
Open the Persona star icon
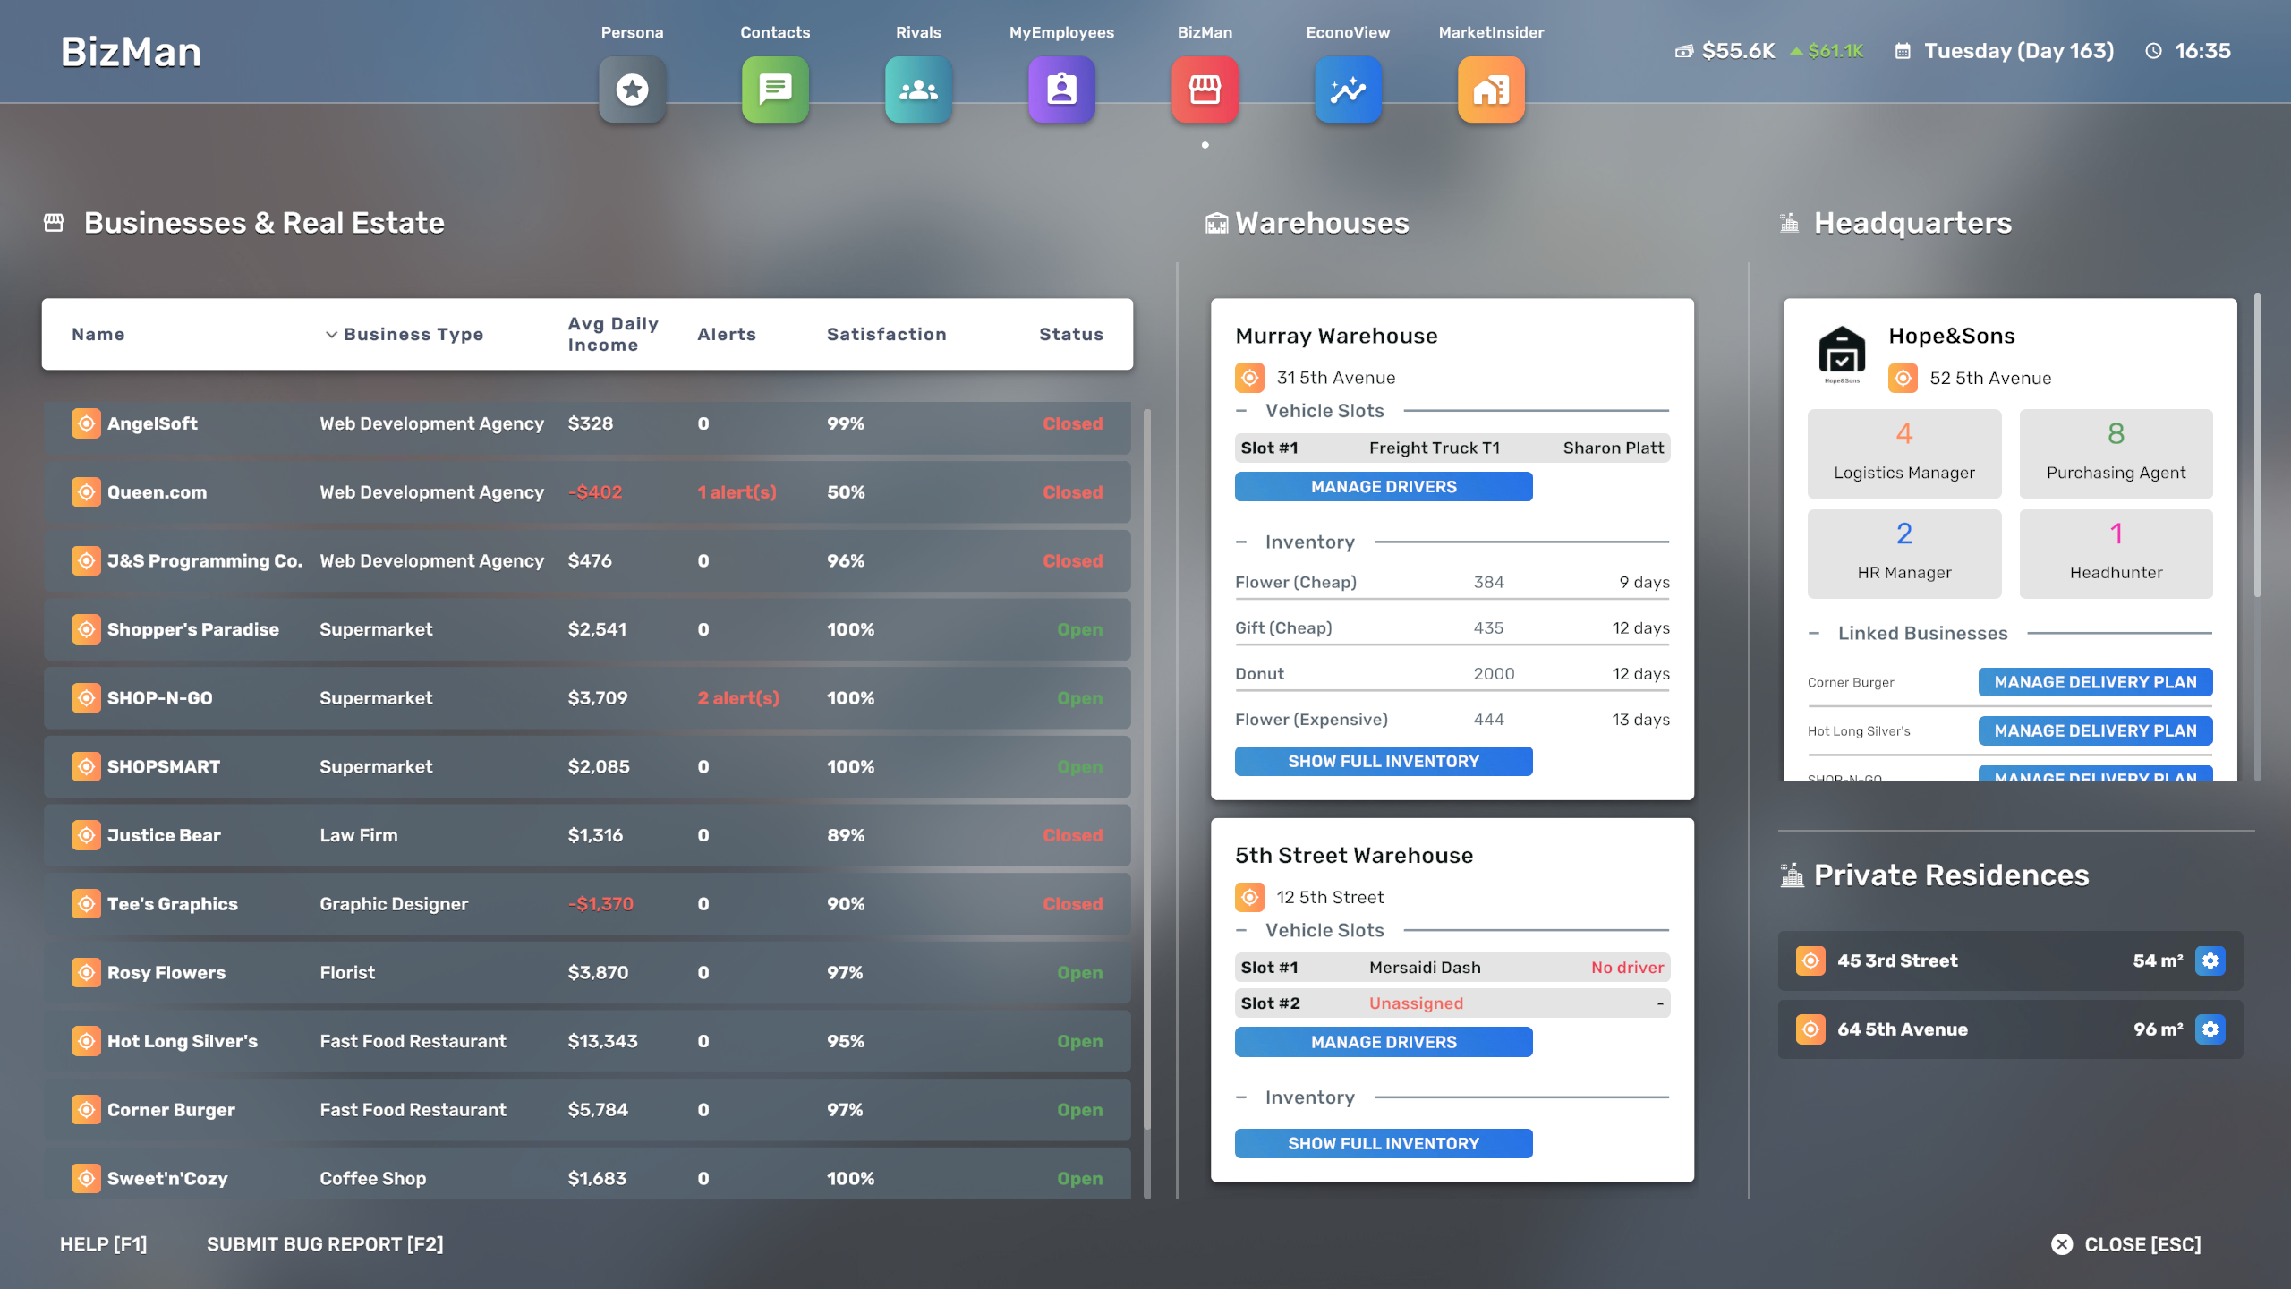pos(632,90)
